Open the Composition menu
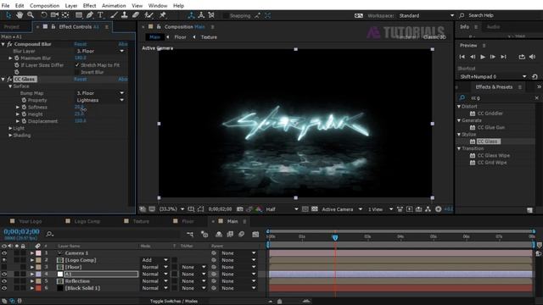This screenshot has width=543, height=305. point(44,6)
